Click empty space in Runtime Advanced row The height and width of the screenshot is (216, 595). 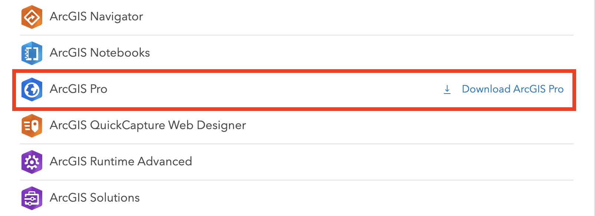pos(370,162)
